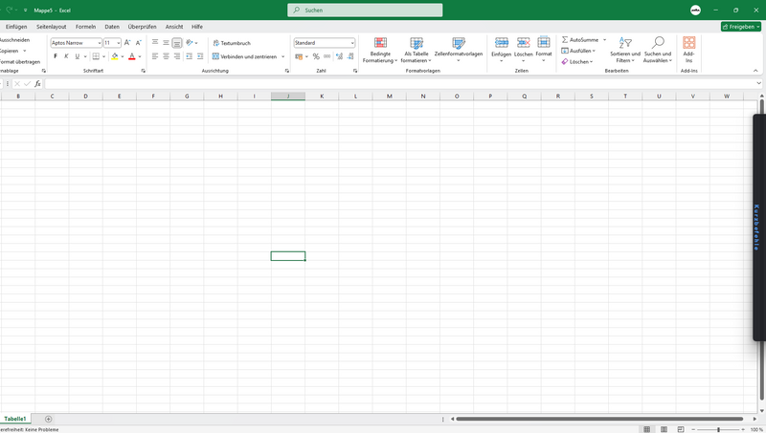Click the Freigeben share button
The image size is (766, 433).
pyautogui.click(x=740, y=27)
